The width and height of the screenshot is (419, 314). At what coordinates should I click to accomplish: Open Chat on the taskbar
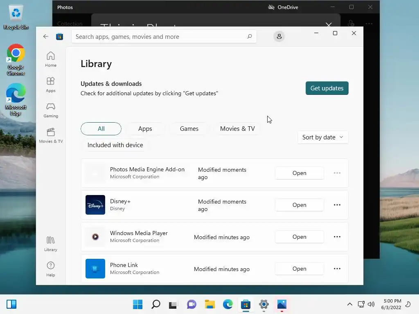191,304
